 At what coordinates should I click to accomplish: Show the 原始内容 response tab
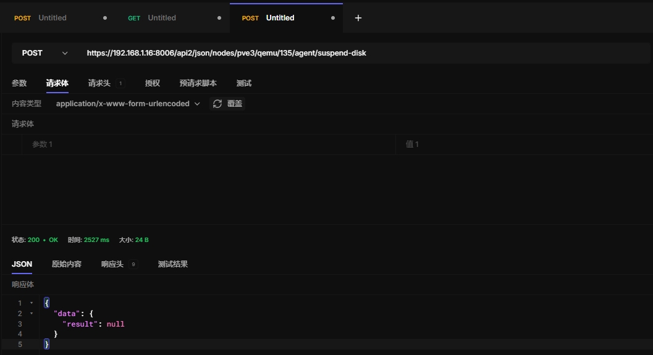[67, 264]
